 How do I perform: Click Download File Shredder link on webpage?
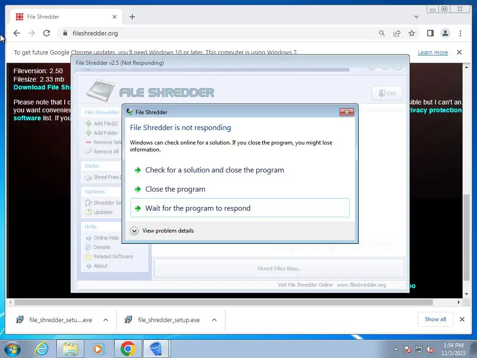tap(42, 87)
